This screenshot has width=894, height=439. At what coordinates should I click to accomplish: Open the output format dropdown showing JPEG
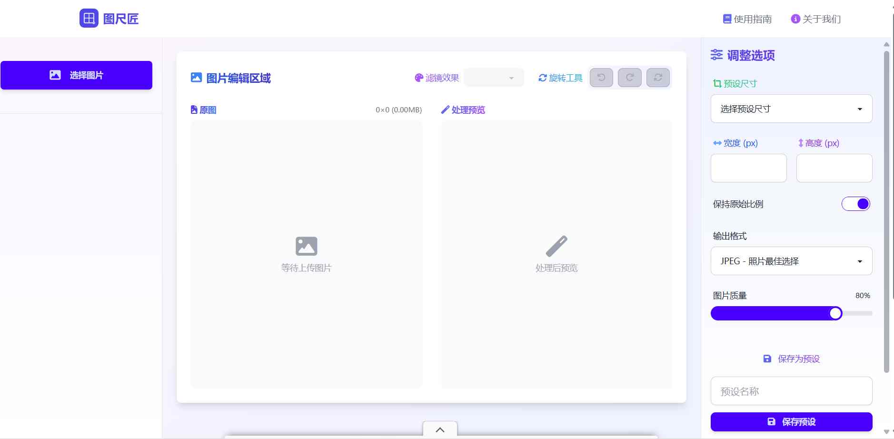point(791,261)
